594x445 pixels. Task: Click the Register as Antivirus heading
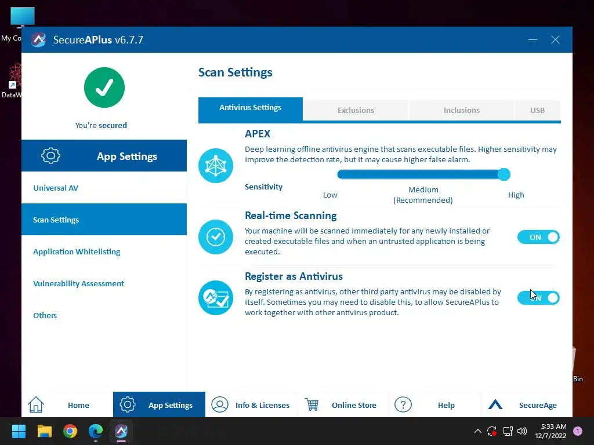(294, 276)
